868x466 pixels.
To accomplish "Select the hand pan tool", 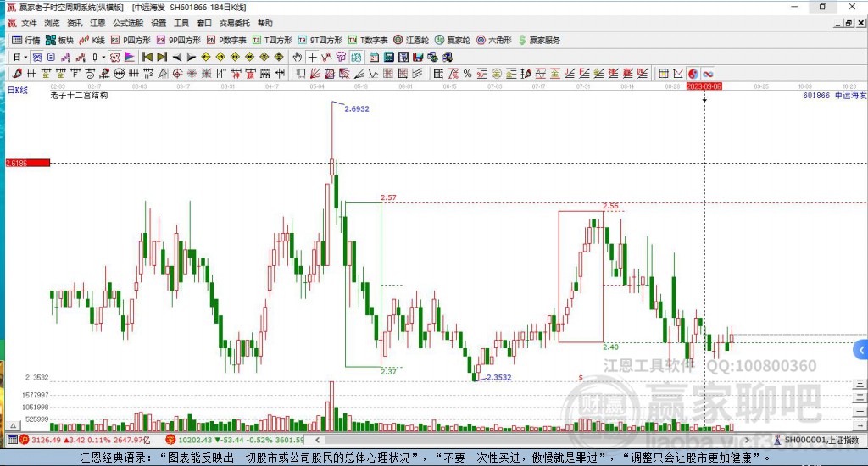I will [x=298, y=57].
